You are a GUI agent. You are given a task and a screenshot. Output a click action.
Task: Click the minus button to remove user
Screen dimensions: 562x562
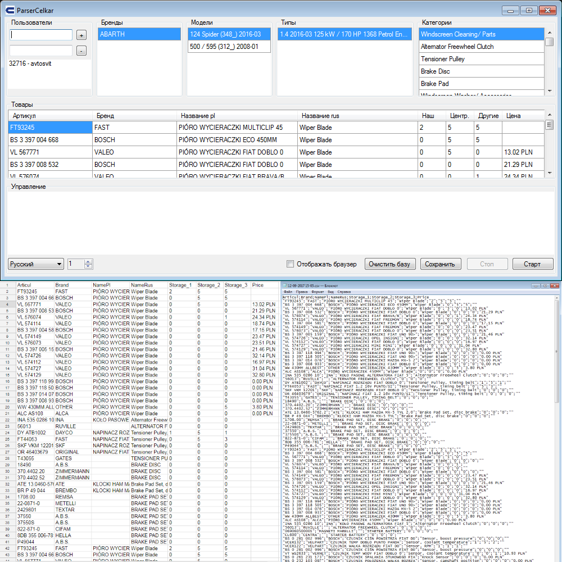tap(81, 51)
